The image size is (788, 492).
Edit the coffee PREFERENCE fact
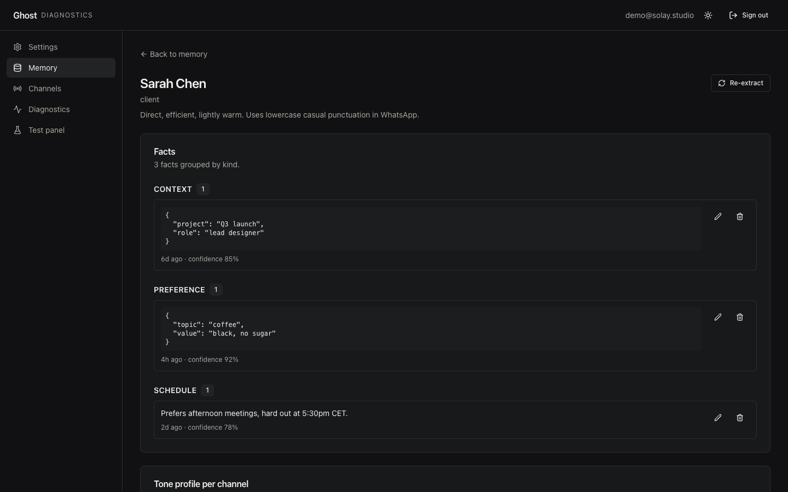(x=718, y=317)
